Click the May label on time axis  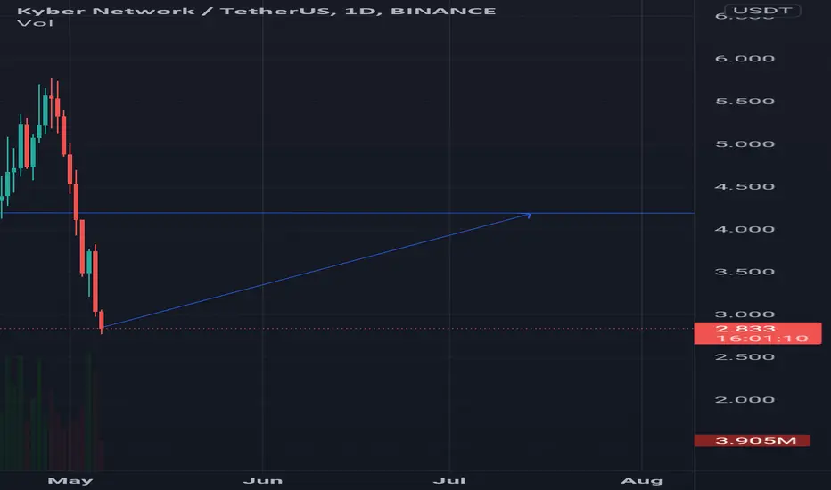(x=70, y=480)
